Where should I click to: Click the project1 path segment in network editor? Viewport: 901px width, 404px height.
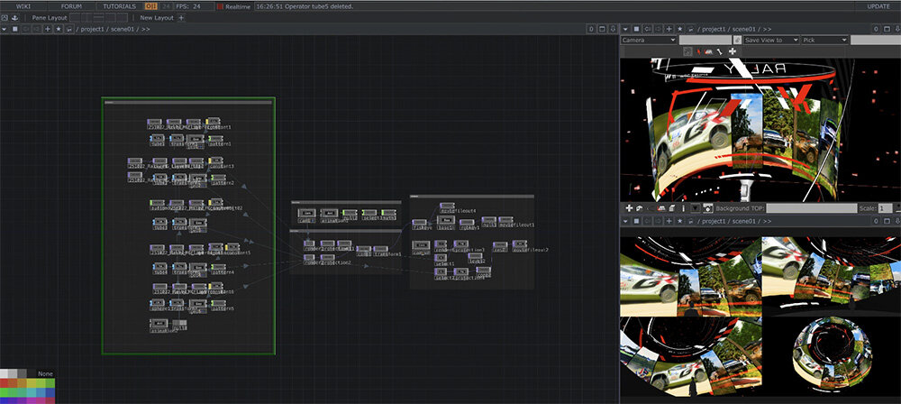click(x=94, y=29)
